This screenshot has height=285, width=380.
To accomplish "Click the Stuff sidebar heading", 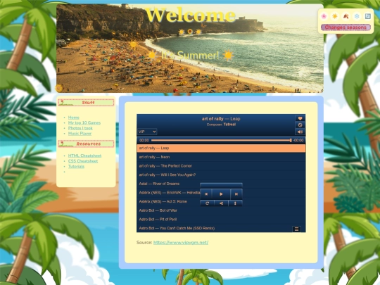I will (x=86, y=103).
